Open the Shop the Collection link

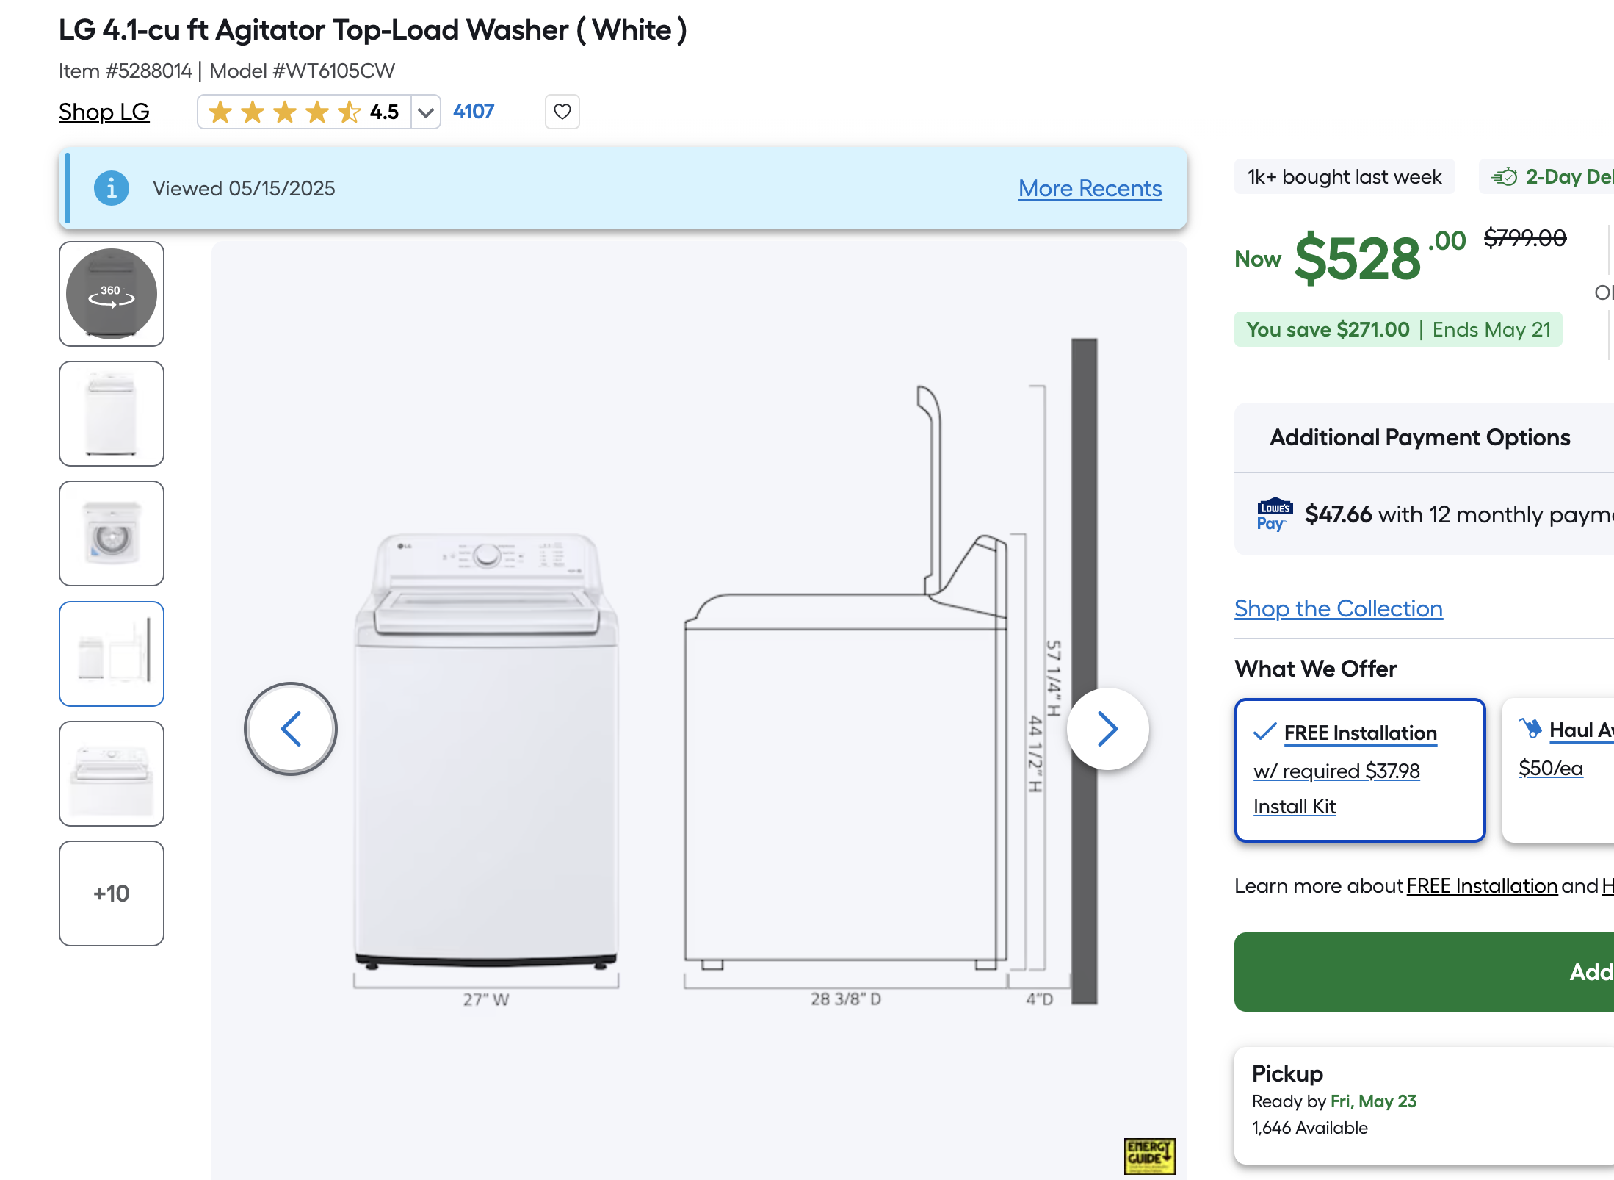1338,608
